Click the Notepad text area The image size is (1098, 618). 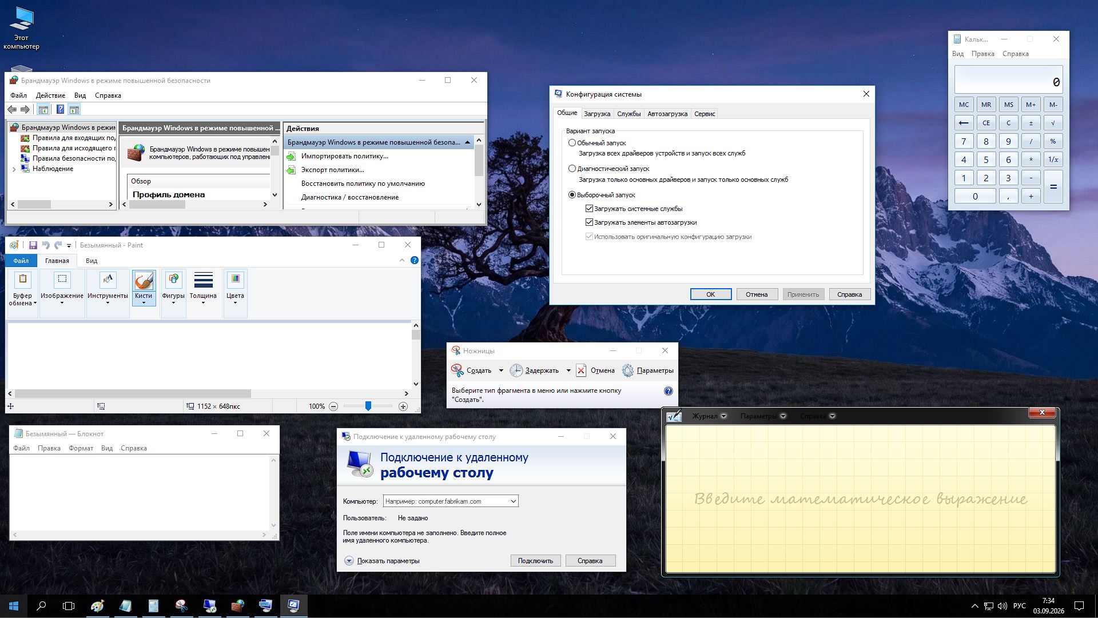tap(140, 493)
